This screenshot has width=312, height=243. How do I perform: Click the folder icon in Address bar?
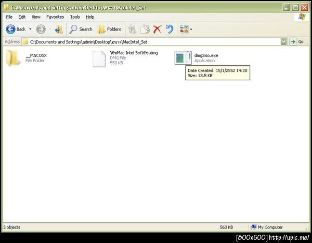(x=25, y=42)
